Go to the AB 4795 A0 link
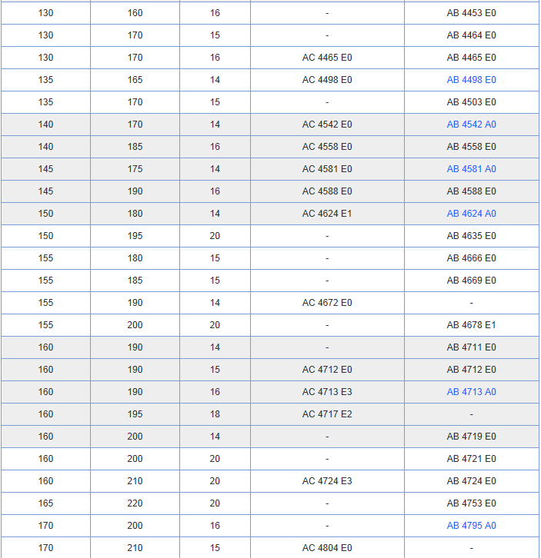 [x=471, y=526]
